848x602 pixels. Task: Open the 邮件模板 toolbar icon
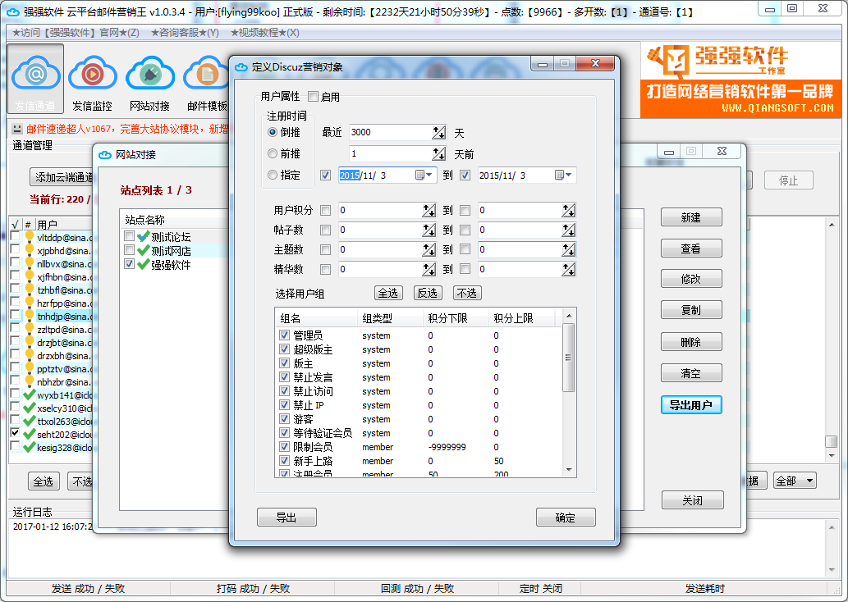pyautogui.click(x=207, y=79)
